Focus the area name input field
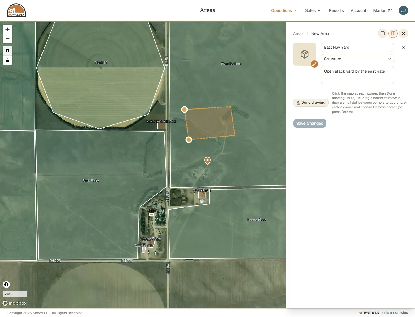The width and height of the screenshot is (415, 317). [357, 47]
